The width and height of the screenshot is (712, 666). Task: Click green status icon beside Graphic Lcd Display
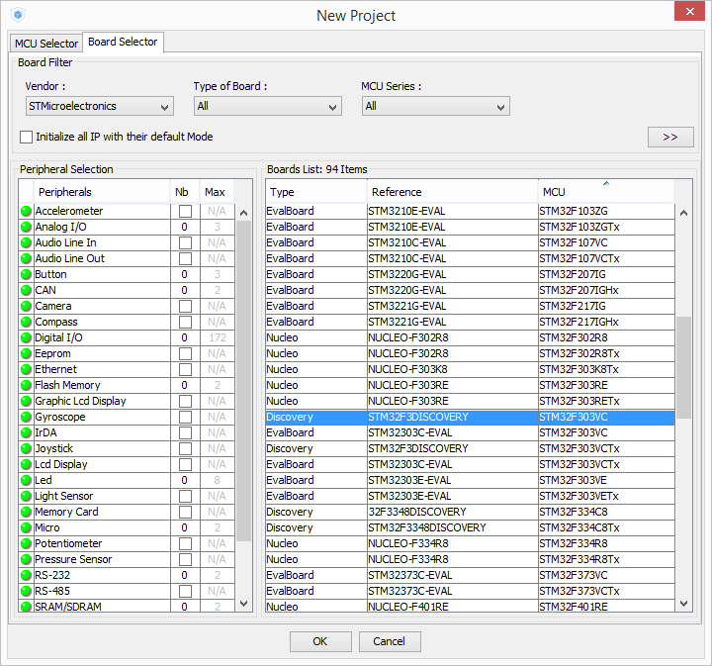click(27, 401)
